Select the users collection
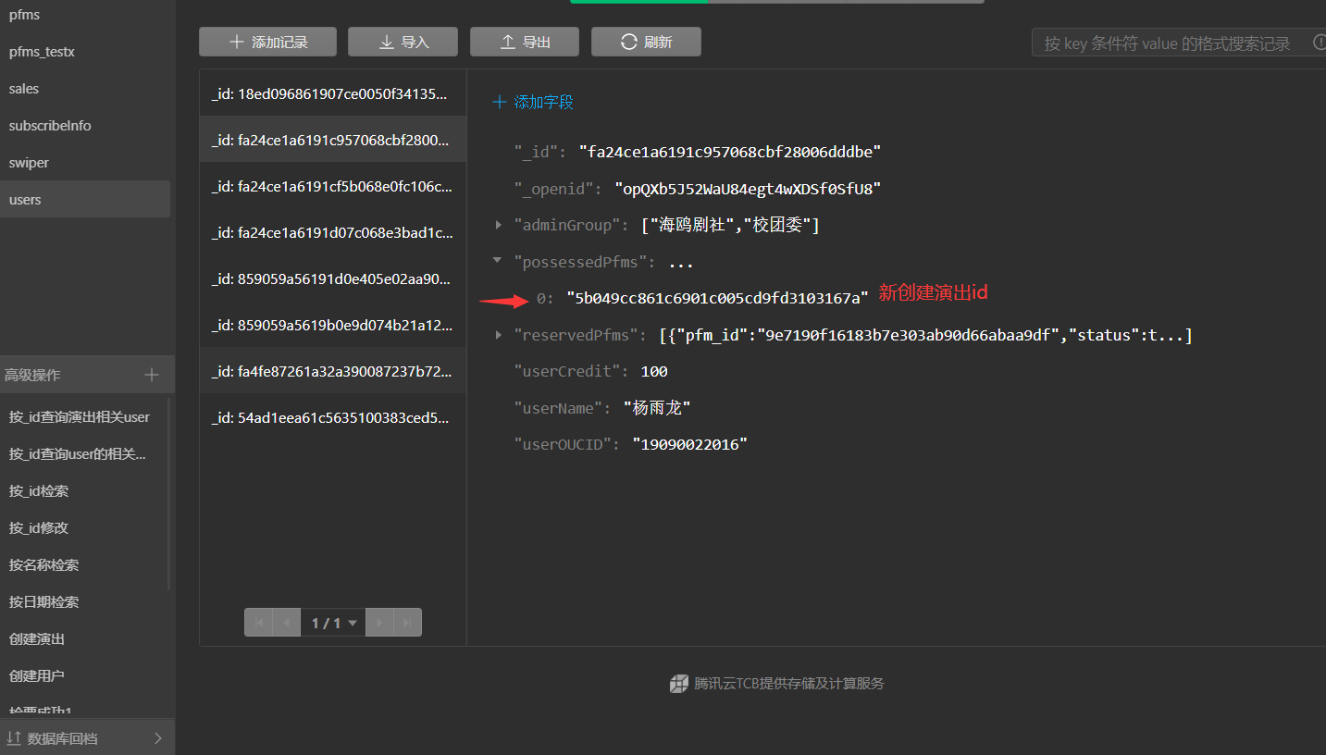 coord(85,199)
